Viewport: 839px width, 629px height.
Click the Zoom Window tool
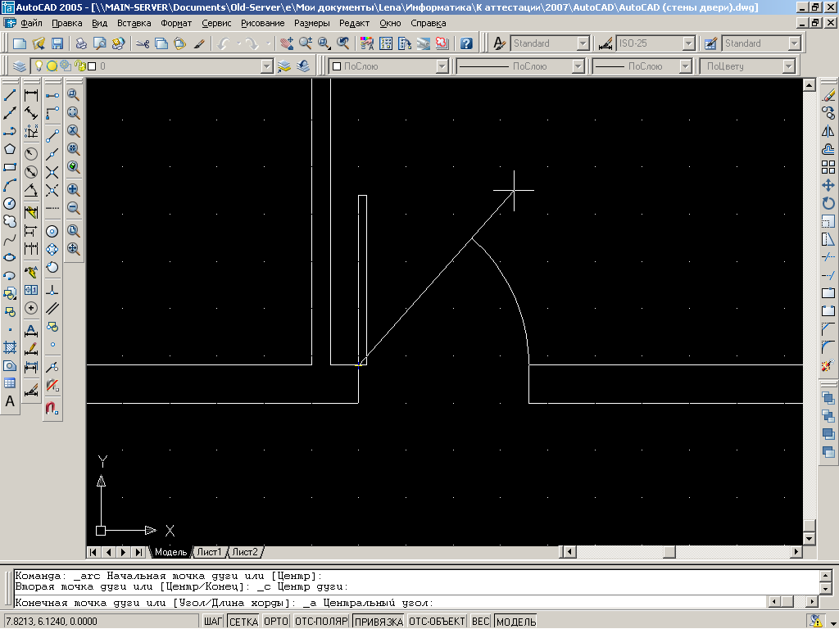74,95
